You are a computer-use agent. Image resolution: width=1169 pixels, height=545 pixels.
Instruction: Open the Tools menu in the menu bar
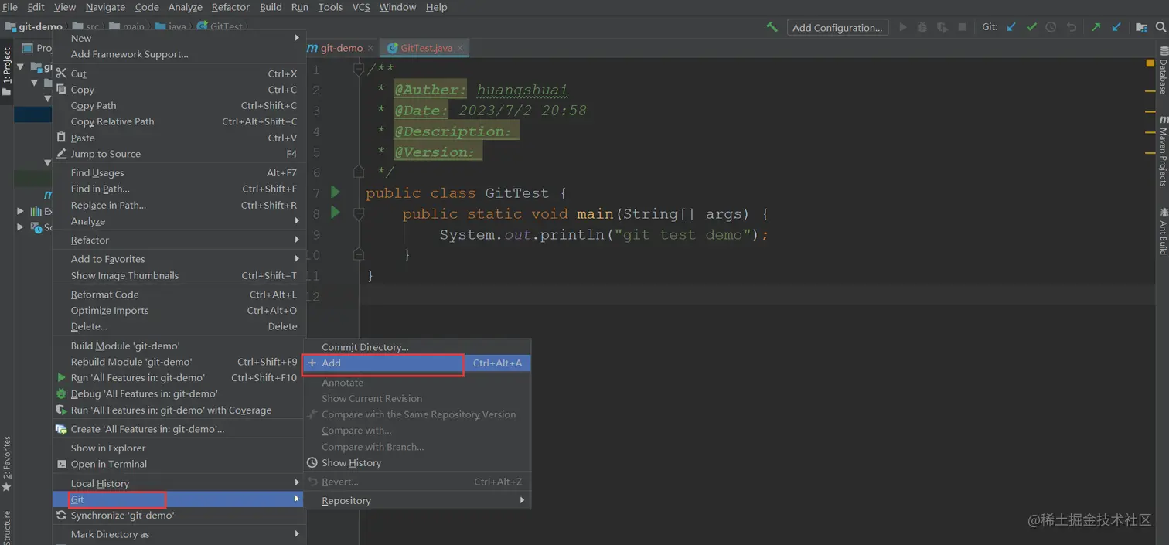330,7
